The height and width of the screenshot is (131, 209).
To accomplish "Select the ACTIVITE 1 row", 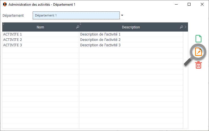I will tap(40, 34).
